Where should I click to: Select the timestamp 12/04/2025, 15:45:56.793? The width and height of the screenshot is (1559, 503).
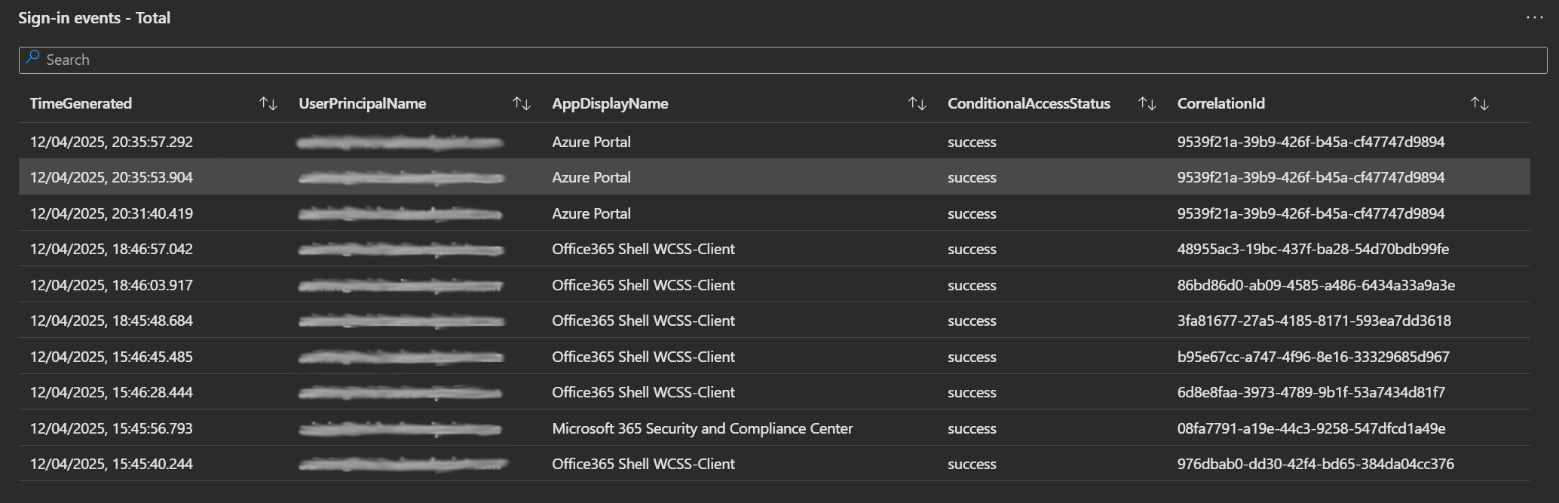pyautogui.click(x=112, y=428)
